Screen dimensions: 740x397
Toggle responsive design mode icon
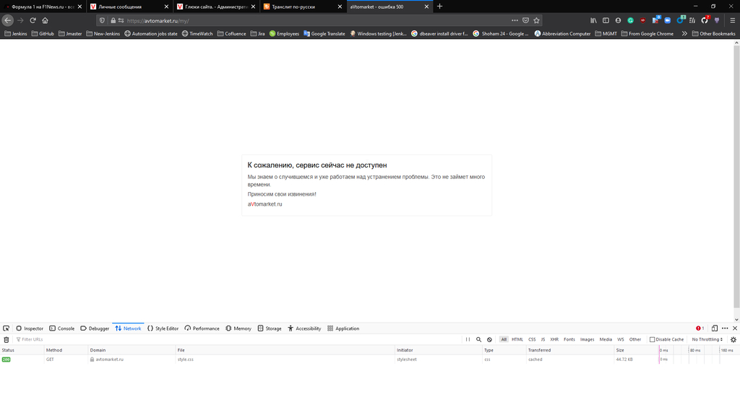715,328
